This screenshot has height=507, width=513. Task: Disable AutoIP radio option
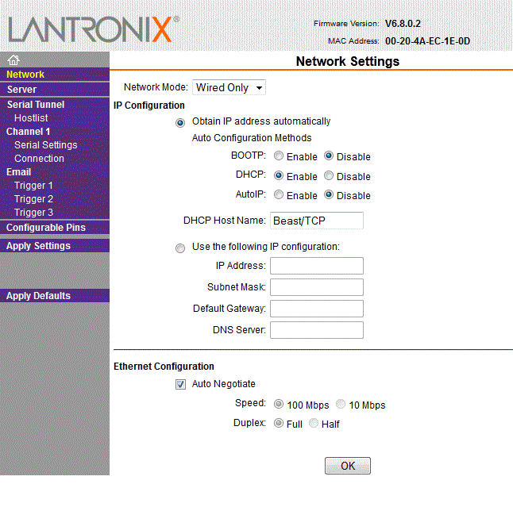pyautogui.click(x=329, y=195)
